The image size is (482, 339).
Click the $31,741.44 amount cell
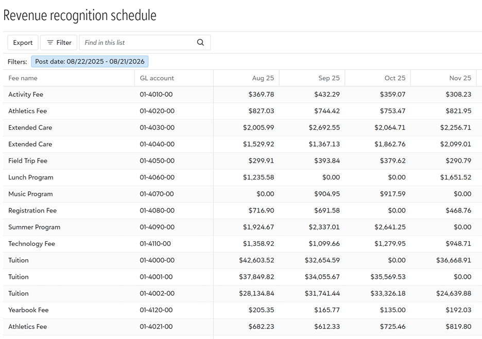tap(322, 293)
